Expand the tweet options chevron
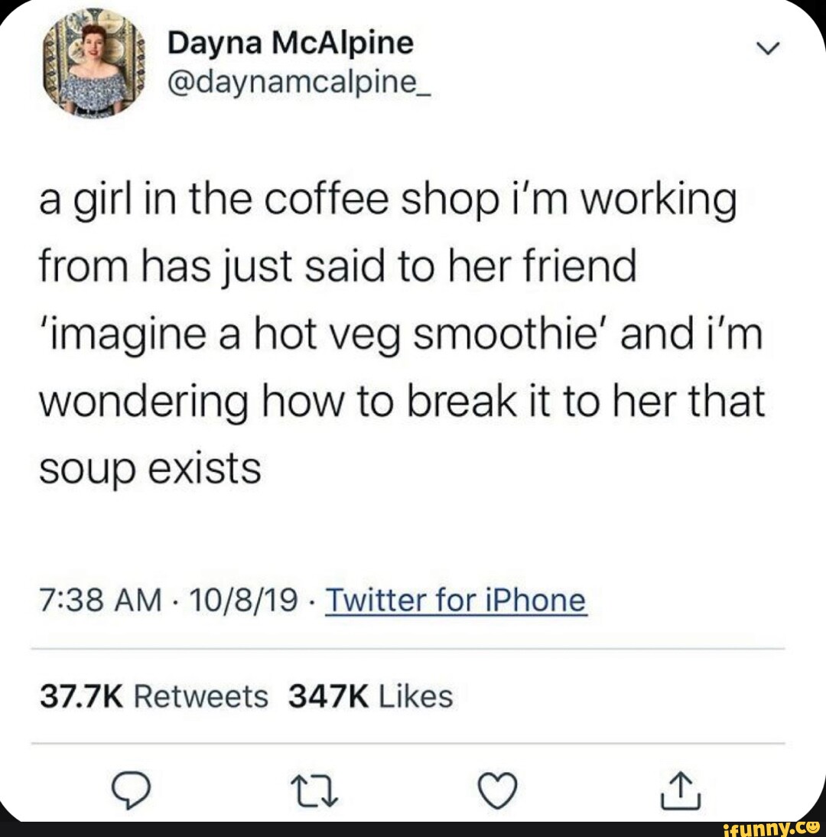The image size is (826, 837). pos(769,48)
